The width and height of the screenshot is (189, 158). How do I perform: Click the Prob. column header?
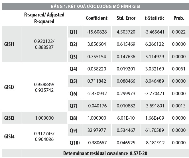(x=179, y=18)
